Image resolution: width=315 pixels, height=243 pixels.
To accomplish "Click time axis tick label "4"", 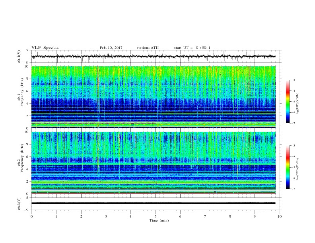I will [x=130, y=216].
